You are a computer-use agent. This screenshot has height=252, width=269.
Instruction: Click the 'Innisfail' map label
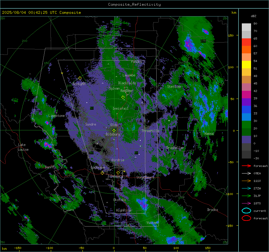pos(120,108)
